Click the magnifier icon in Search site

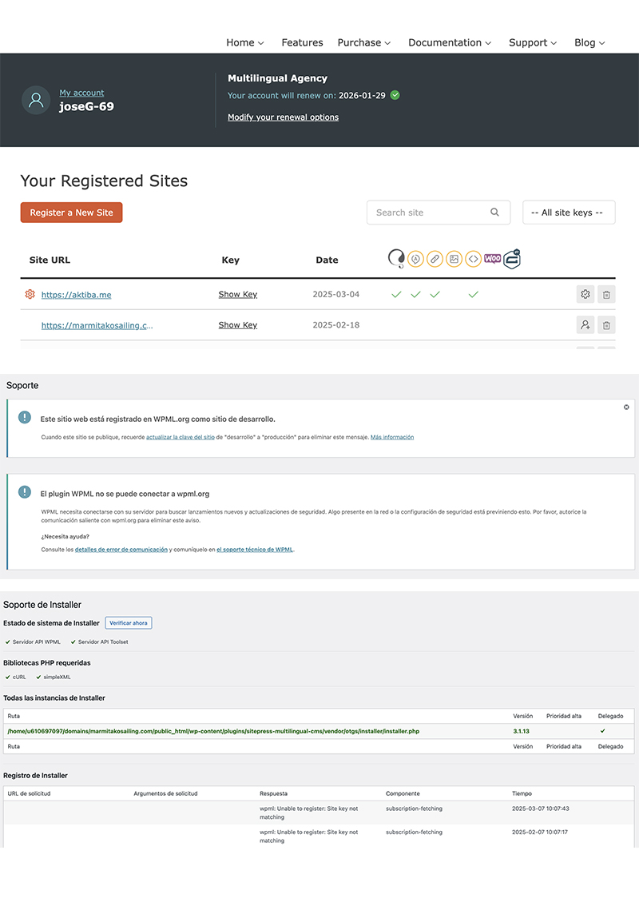(x=494, y=212)
